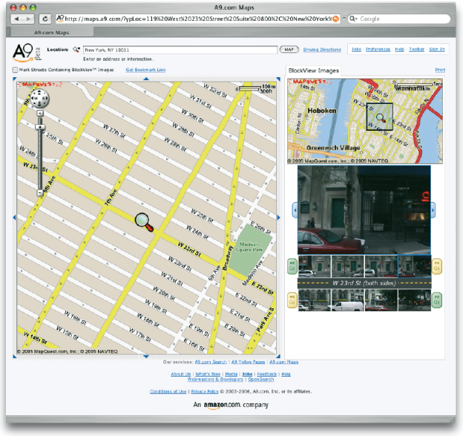
Task: Click the overview map viewport box
Action: (x=379, y=117)
